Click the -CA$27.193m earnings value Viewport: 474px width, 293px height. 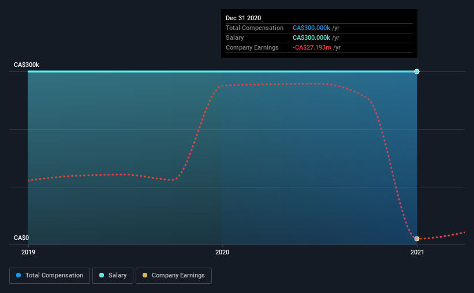[312, 48]
